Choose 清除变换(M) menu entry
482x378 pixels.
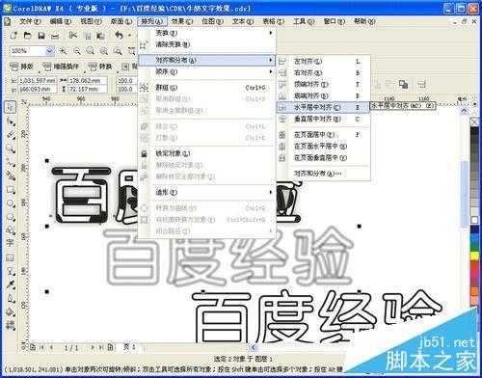tap(207, 44)
